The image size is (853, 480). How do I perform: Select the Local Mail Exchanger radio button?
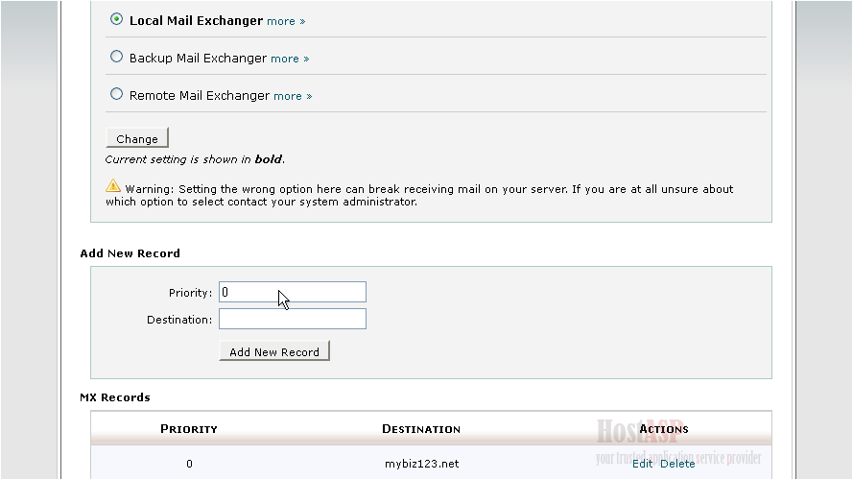(x=116, y=19)
